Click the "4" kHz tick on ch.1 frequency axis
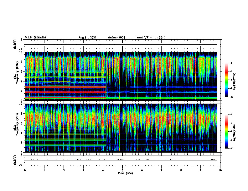This screenshot has height=191, width=248. [22, 81]
